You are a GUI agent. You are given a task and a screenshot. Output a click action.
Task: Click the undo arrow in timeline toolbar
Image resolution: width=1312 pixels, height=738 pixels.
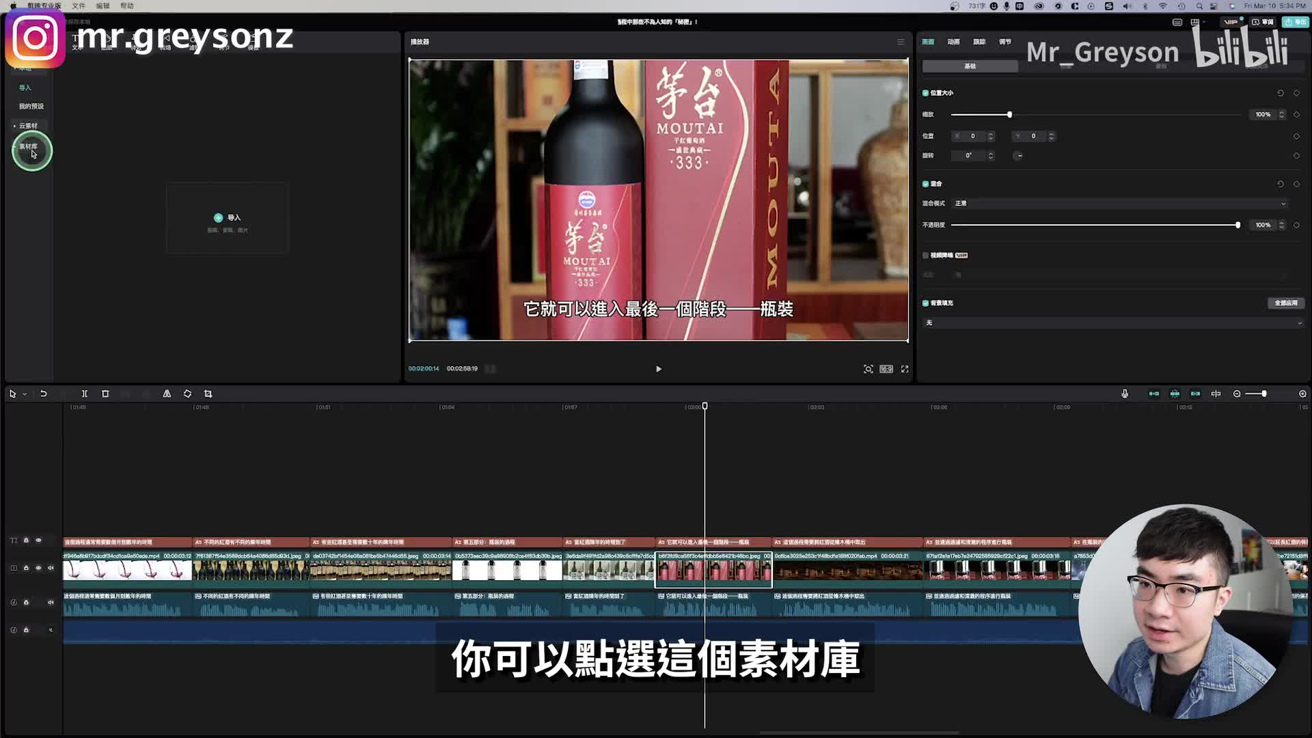(x=43, y=394)
